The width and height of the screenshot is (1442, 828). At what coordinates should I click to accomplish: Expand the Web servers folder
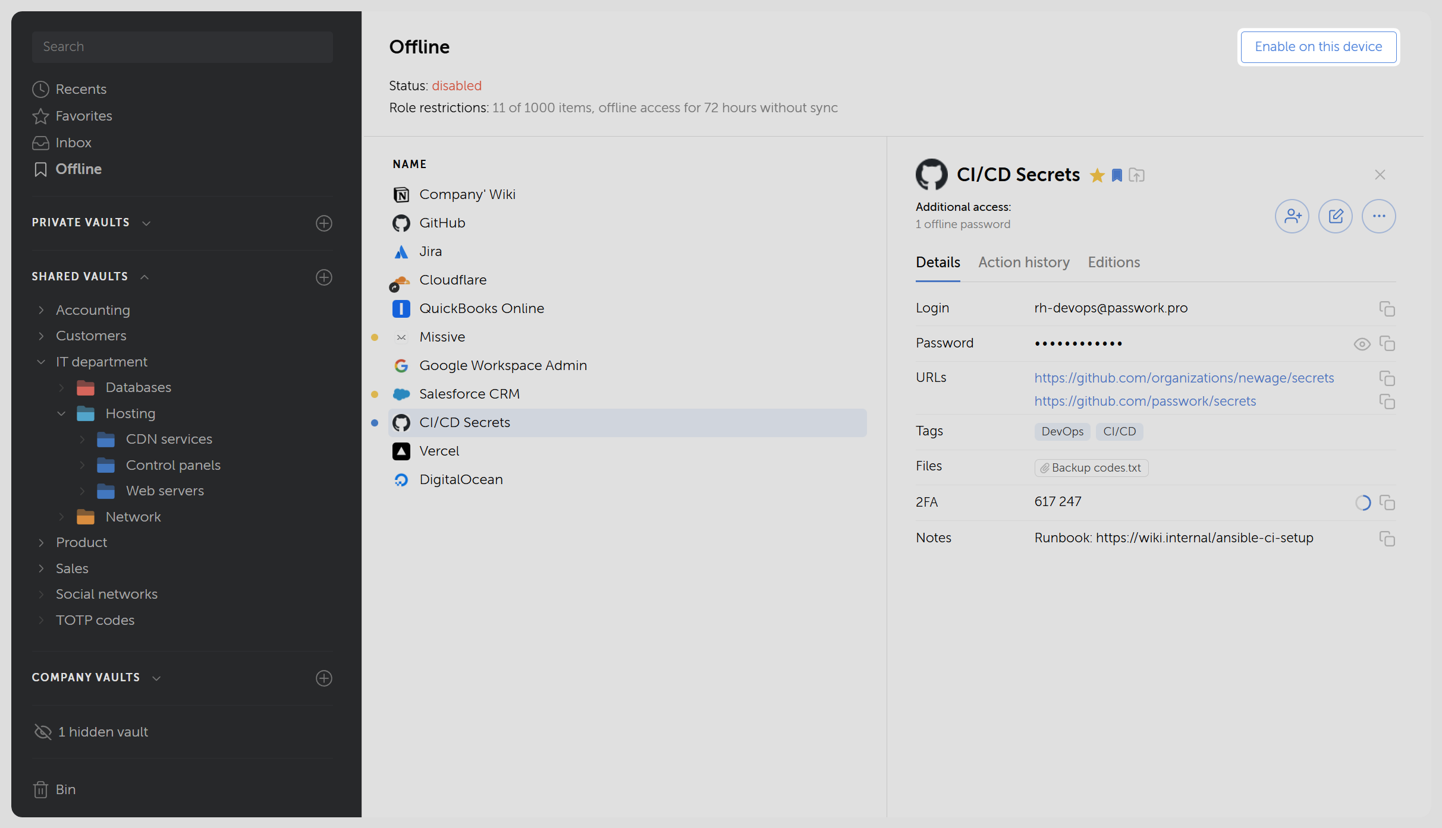click(x=82, y=491)
